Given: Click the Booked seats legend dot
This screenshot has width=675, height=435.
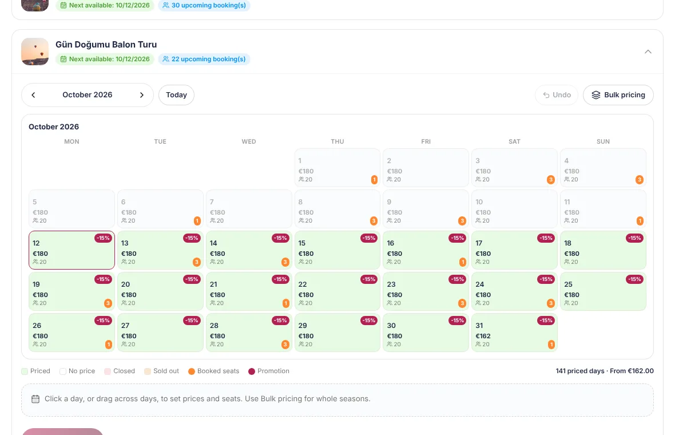Looking at the screenshot, I should coord(192,371).
